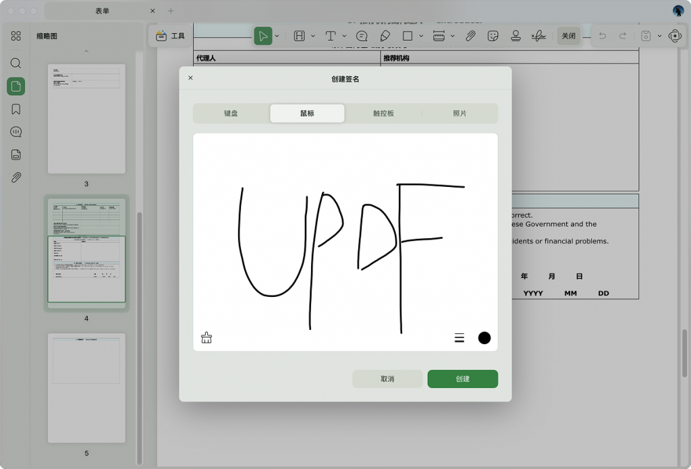Click the 代理人 table header
This screenshot has height=469, width=691.
206,58
